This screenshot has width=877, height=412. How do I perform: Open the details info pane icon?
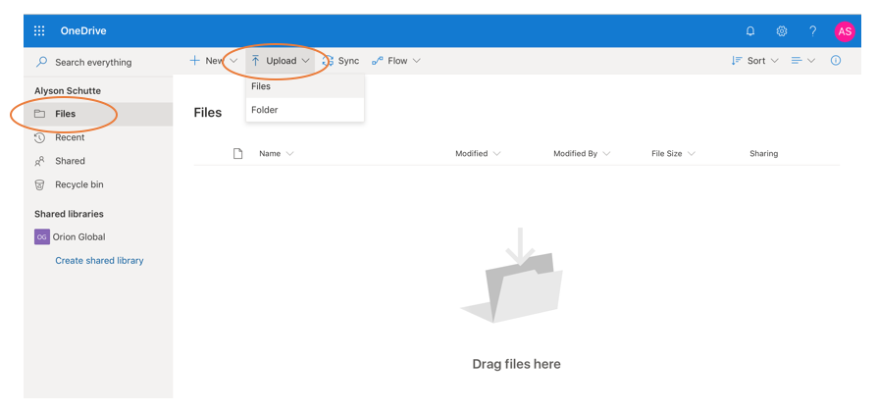click(x=836, y=61)
